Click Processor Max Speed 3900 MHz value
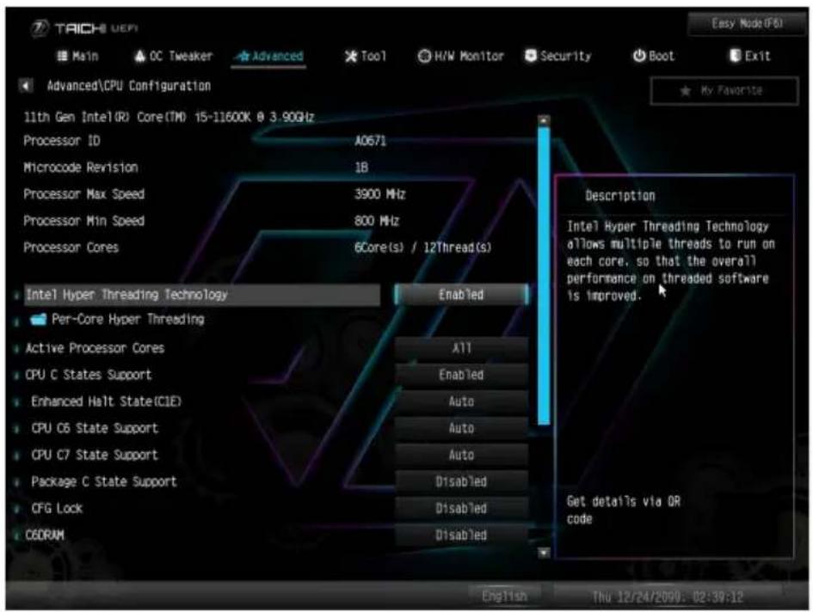This screenshot has width=813, height=612. pos(379,194)
